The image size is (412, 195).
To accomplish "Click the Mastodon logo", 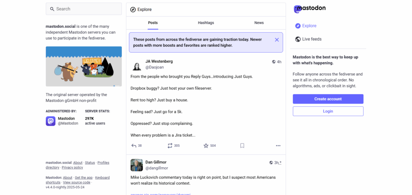I will click(x=309, y=8).
